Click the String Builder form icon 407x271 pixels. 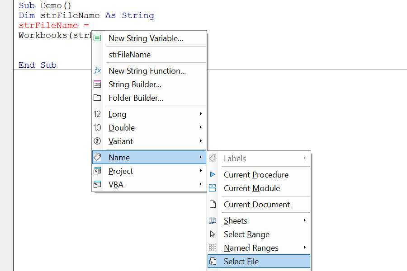(x=97, y=84)
